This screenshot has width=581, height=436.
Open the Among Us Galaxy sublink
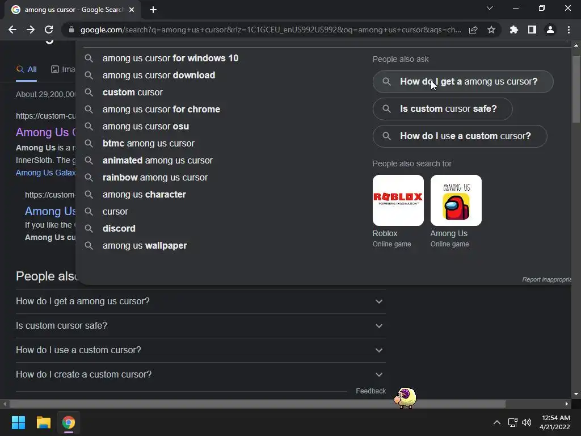pos(45,173)
